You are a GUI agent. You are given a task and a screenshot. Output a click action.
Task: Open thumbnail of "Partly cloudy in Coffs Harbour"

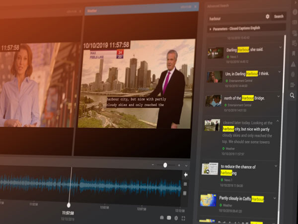pyautogui.click(x=208, y=200)
